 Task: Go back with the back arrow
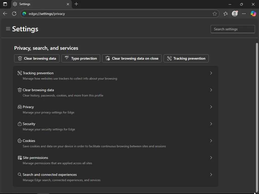tap(5, 14)
